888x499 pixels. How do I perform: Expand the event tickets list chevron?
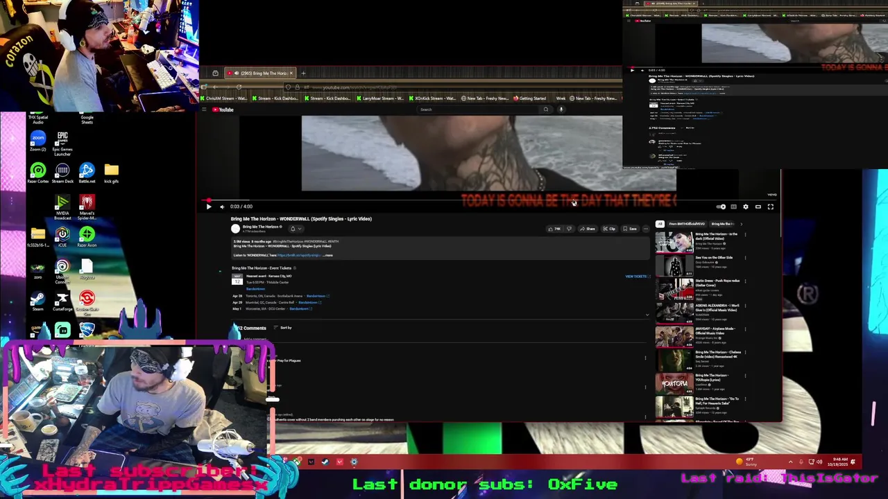pos(647,315)
